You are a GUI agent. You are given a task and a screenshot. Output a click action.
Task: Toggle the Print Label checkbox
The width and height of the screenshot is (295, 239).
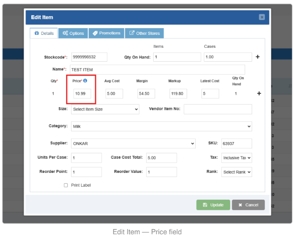(66, 185)
